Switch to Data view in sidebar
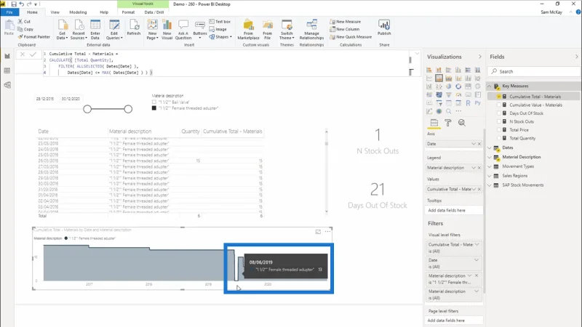Image resolution: width=582 pixels, height=327 pixels. tap(7, 70)
